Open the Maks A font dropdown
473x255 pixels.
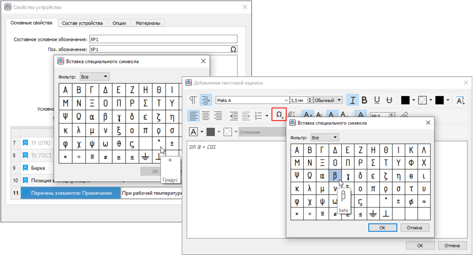pyautogui.click(x=286, y=100)
